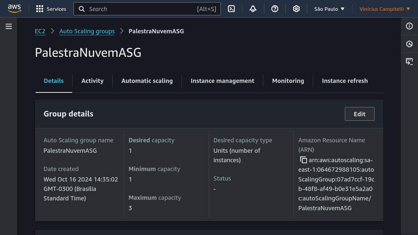Click the Desired capacity value 1
The height and width of the screenshot is (235, 418).
130,151
